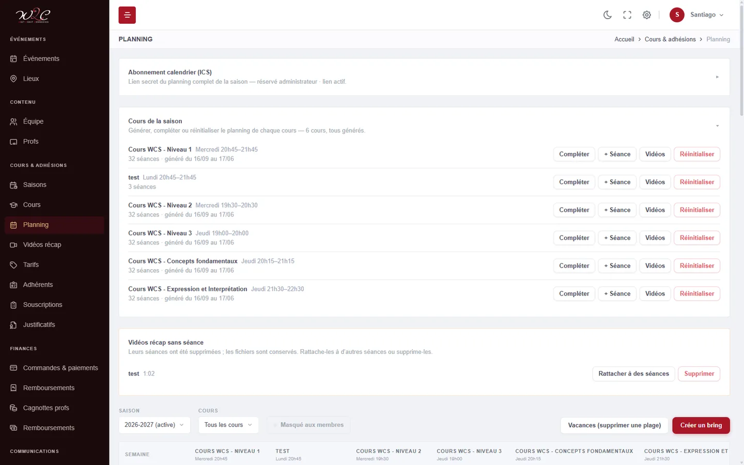
Task: Open the Saison 2026-2027 dropdown
Action: pos(154,425)
